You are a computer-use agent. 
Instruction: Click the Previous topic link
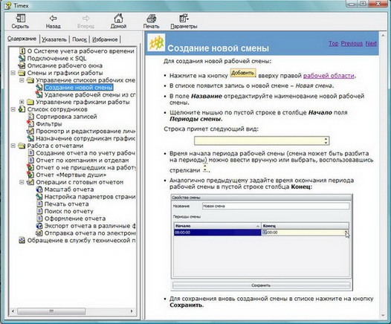[x=352, y=43]
